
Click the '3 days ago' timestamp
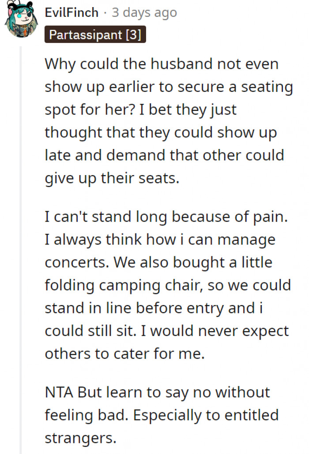[x=144, y=12]
